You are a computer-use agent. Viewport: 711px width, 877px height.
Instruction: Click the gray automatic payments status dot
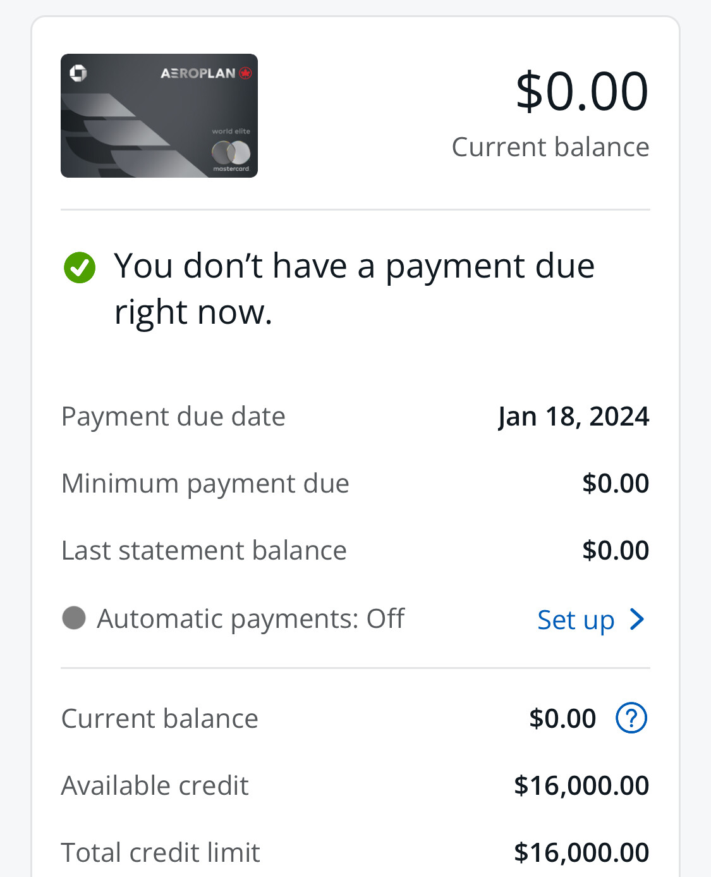point(74,618)
